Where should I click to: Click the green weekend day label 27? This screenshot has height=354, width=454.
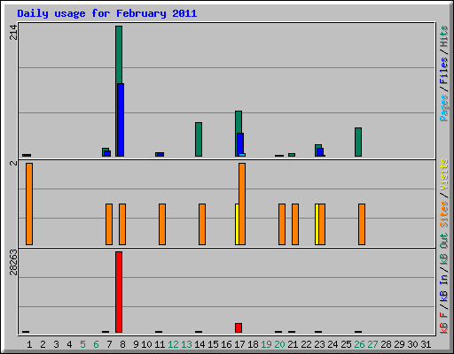point(372,344)
